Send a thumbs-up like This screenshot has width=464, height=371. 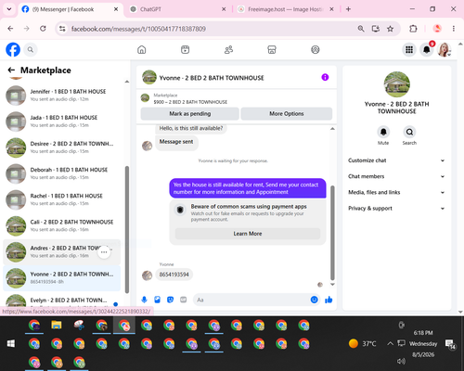tap(329, 300)
